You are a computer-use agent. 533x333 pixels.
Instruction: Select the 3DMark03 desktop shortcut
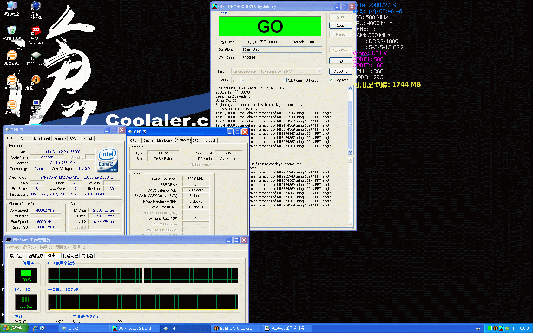pos(12,55)
